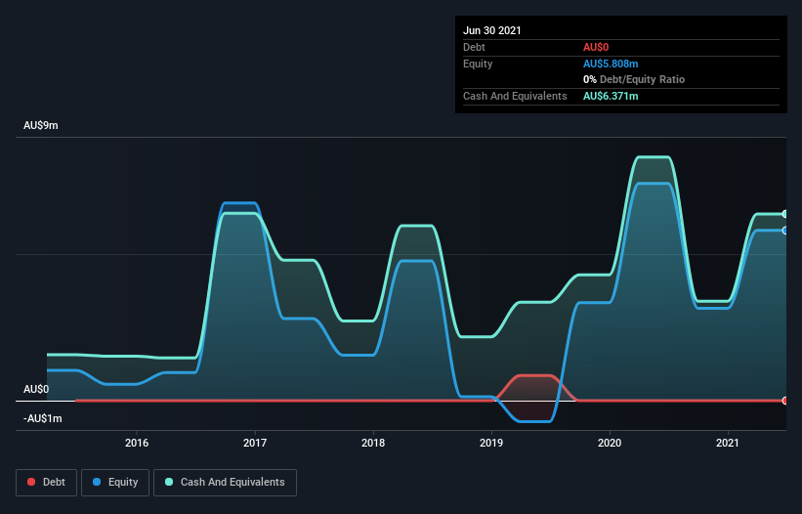Click the AU$6.371m cash value

[611, 96]
